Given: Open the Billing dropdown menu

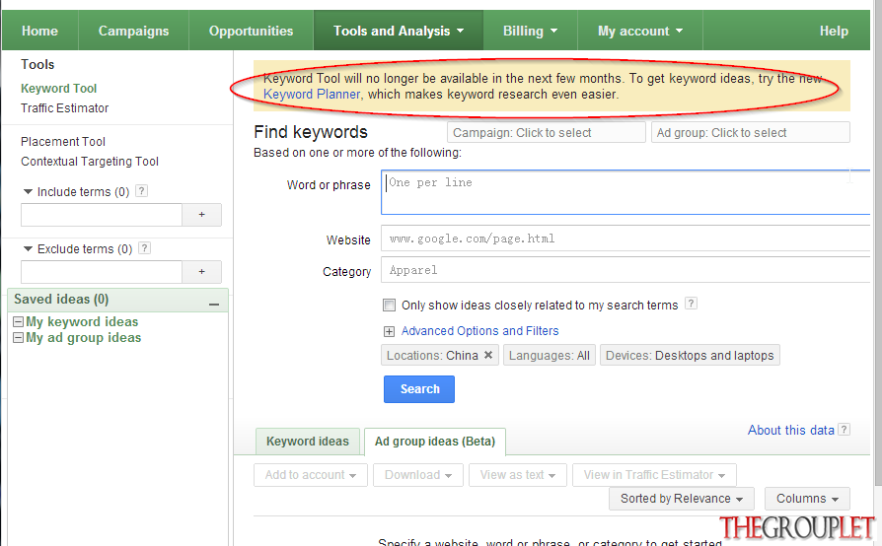Looking at the screenshot, I should click(530, 31).
